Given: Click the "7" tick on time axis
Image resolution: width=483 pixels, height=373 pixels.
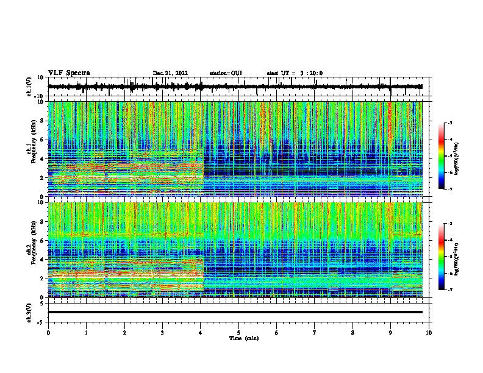Looking at the screenshot, I should tap(315, 333).
